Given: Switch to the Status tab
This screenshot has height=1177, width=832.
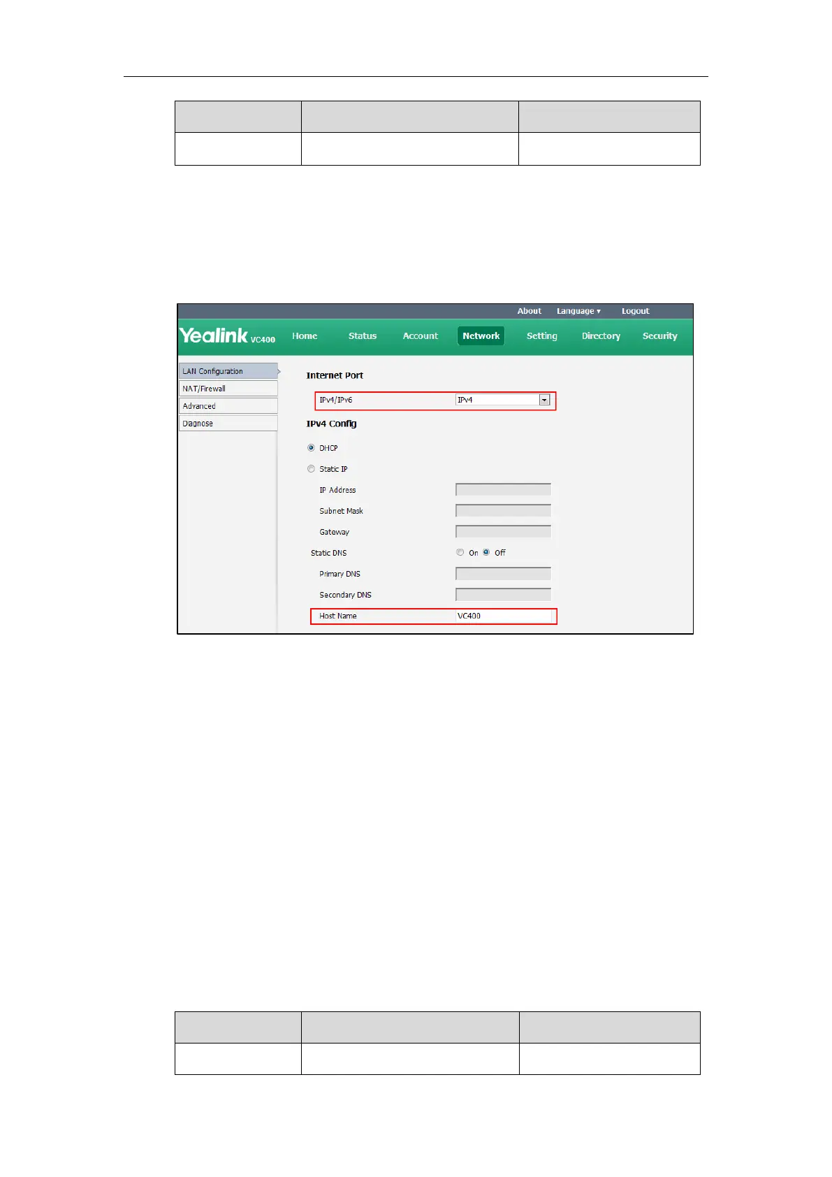Looking at the screenshot, I should [363, 336].
